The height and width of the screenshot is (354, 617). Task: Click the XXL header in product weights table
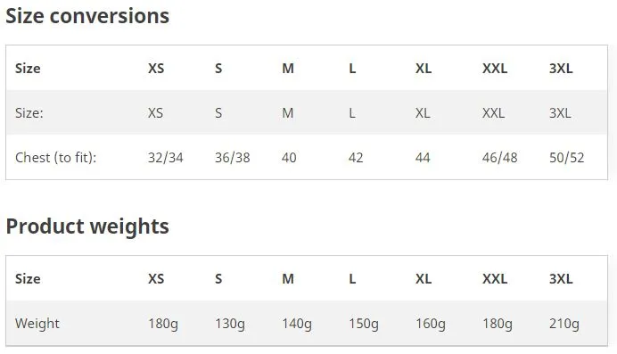[x=495, y=279]
